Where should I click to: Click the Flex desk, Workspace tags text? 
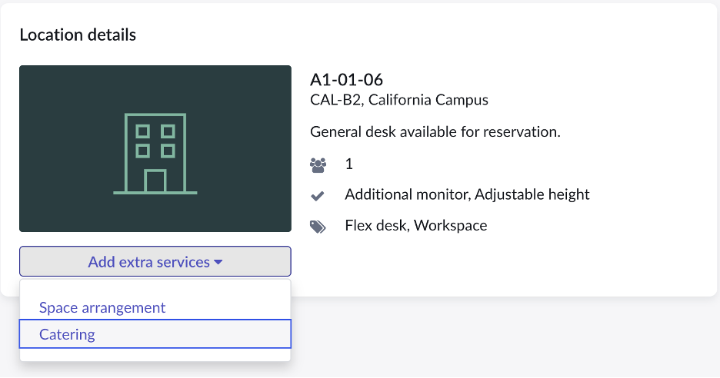point(416,226)
